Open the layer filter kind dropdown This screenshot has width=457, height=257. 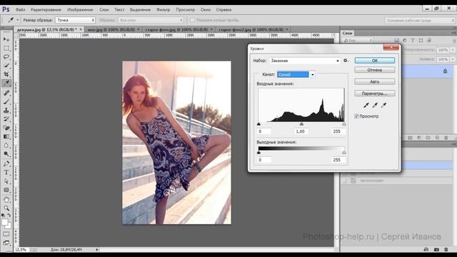(358, 41)
